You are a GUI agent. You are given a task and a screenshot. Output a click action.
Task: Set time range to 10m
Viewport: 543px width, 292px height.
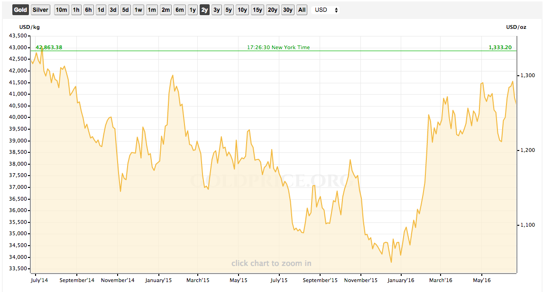point(61,9)
